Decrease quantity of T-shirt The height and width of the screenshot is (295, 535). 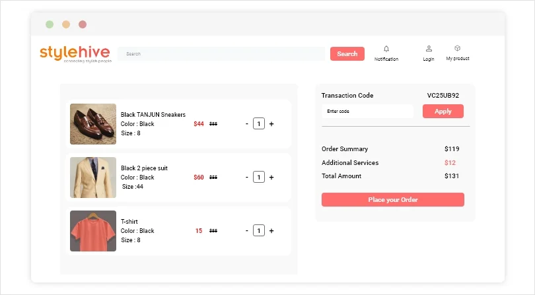point(246,231)
